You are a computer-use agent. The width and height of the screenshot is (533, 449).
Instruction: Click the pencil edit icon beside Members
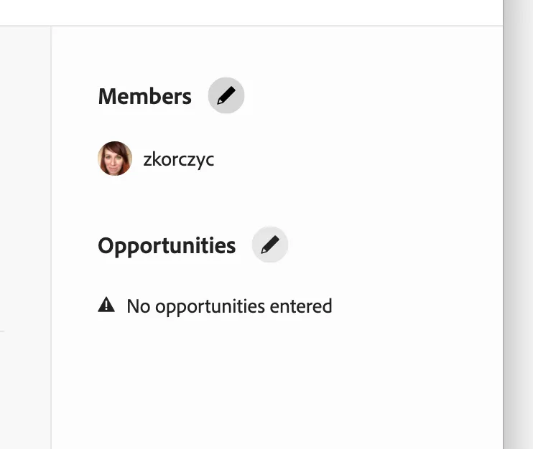pos(226,95)
